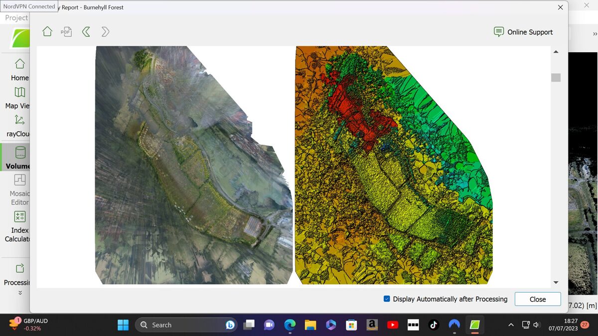Open Microsoft Edge from the taskbar
Screen dimensions: 598x336
290,325
